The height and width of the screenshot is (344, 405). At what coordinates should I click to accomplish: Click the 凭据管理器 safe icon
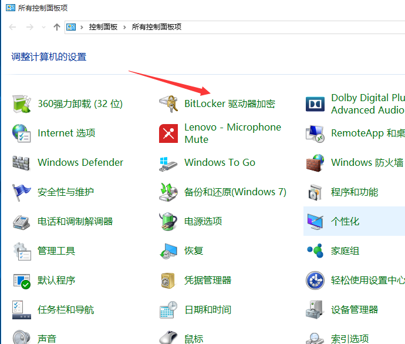(x=168, y=280)
